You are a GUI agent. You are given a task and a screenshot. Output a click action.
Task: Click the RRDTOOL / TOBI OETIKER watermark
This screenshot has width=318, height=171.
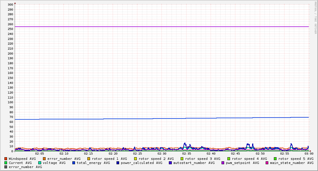(316, 18)
